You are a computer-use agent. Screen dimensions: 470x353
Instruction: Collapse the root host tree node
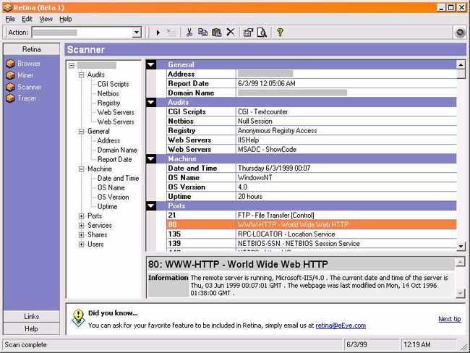coord(72,65)
